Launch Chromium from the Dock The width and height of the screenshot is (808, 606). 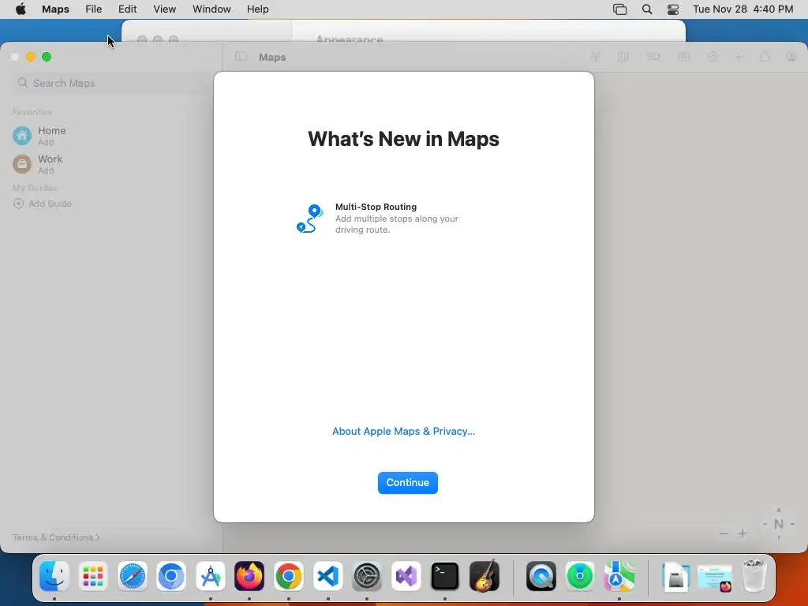click(x=171, y=576)
